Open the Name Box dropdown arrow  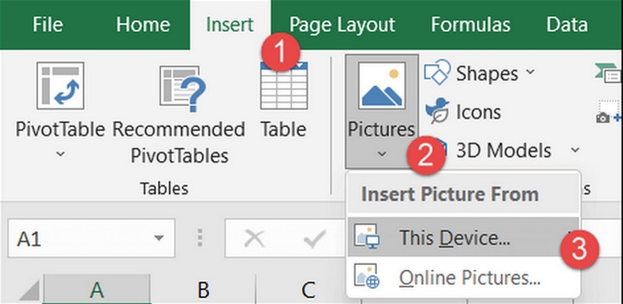coord(159,238)
